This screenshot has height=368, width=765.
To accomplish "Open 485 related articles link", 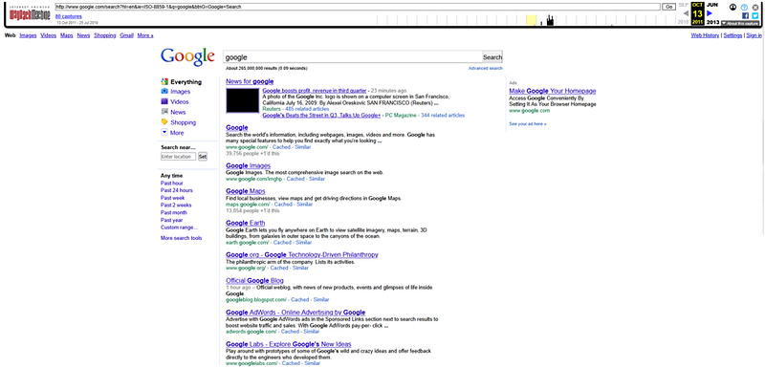I will (x=307, y=109).
